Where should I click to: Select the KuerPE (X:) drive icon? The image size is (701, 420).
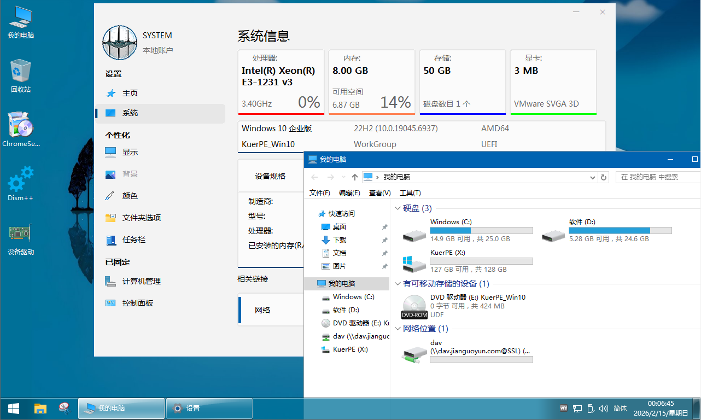pos(414,263)
